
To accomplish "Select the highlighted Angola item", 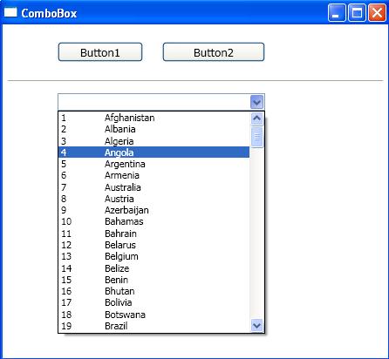I will [x=154, y=152].
